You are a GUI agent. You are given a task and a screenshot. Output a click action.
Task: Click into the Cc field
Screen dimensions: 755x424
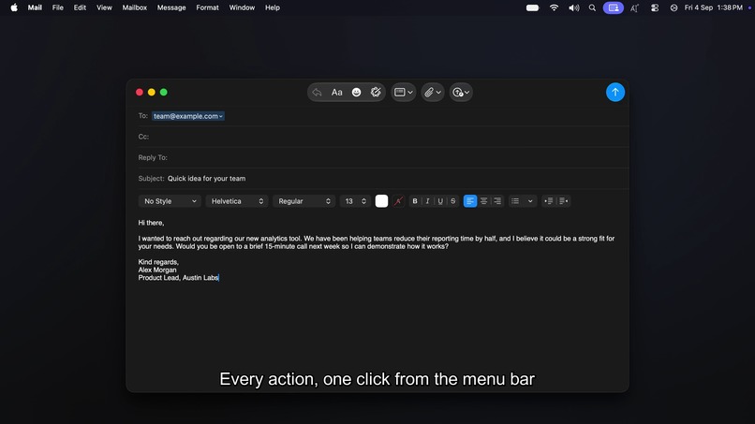click(x=383, y=137)
